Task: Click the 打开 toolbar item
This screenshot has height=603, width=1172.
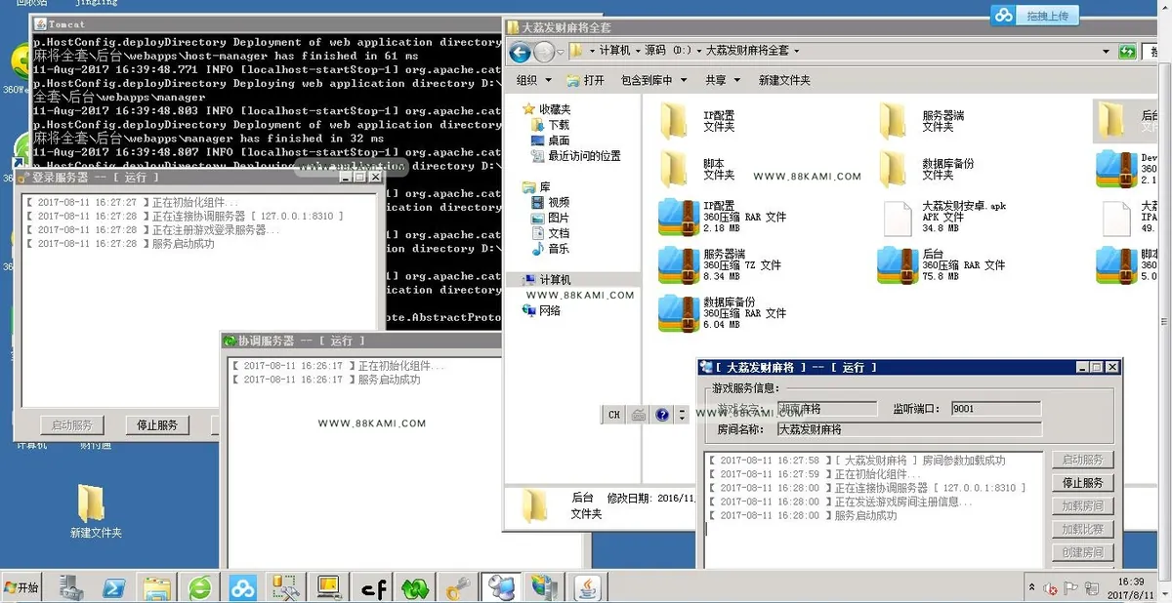Action: (x=585, y=80)
